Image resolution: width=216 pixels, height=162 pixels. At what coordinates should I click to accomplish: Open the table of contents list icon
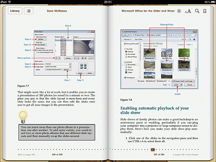[29, 11]
